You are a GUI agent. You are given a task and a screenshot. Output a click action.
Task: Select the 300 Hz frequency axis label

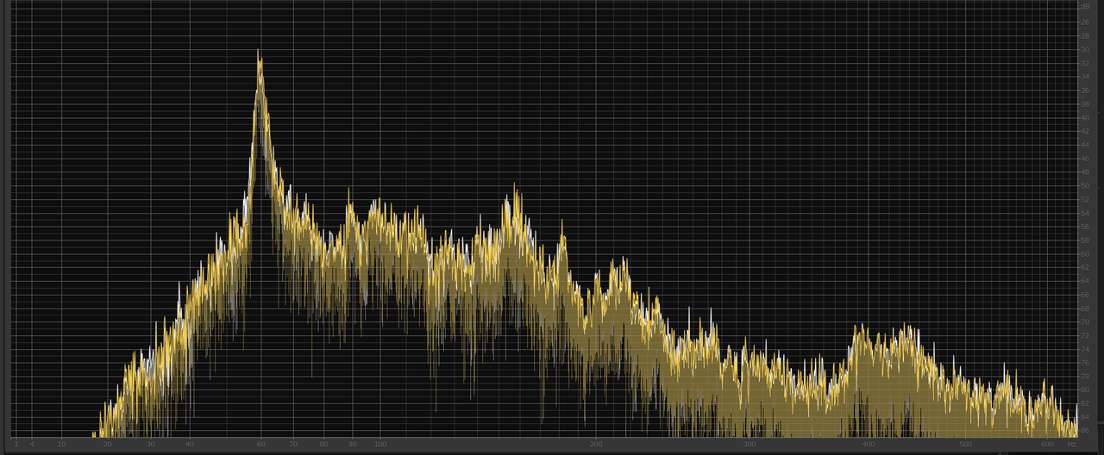point(750,445)
